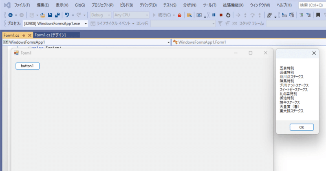Open the Process dropdown showing WindowsFormsApp1.exe

click(x=55, y=24)
